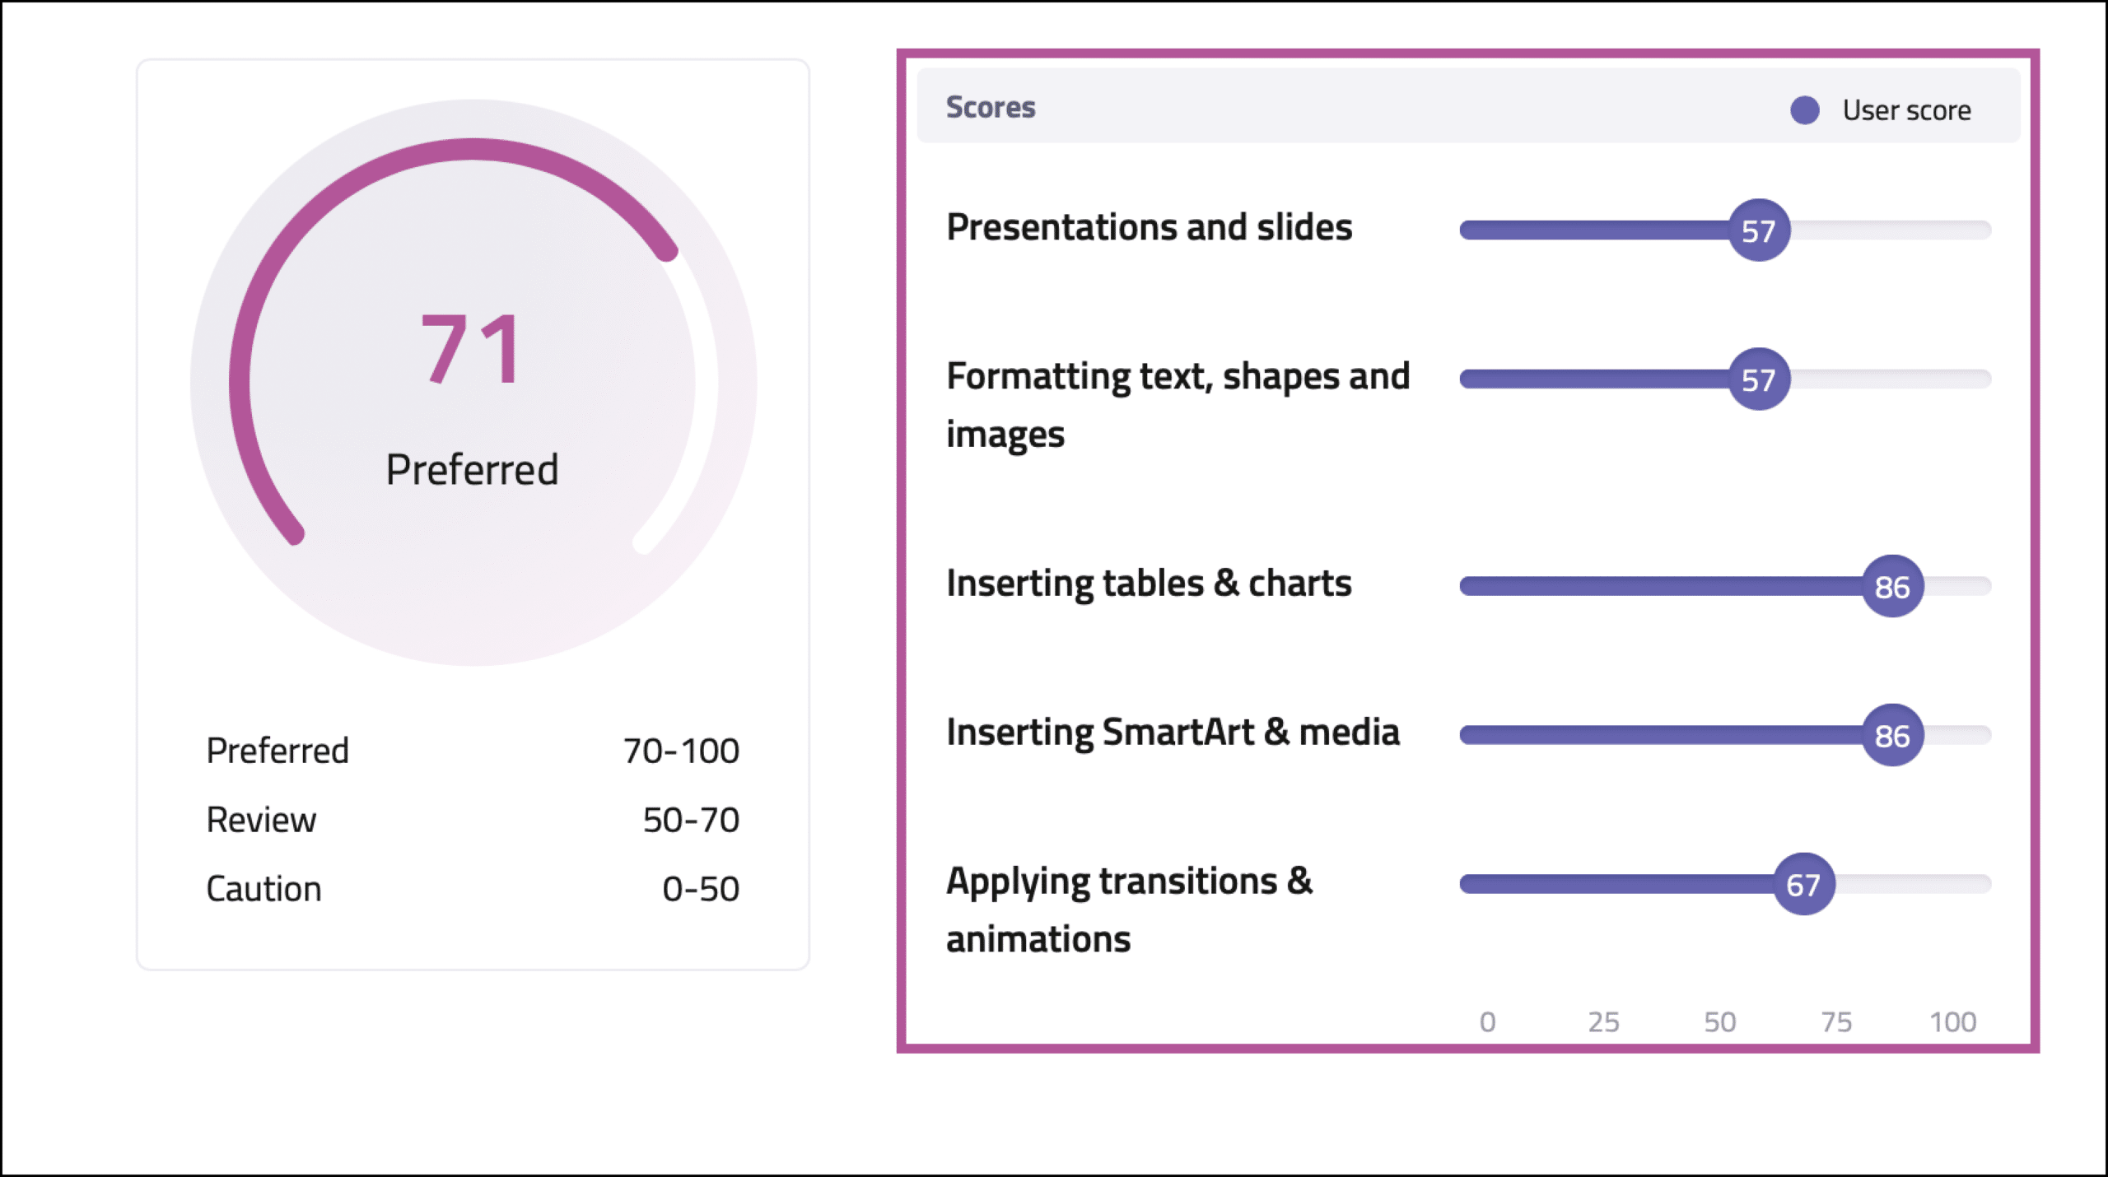The image size is (2108, 1177).
Task: Select the overall score number 71
Action: [x=471, y=350]
